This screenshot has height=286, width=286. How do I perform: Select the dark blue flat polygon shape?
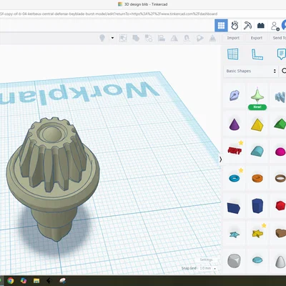[x=234, y=207]
